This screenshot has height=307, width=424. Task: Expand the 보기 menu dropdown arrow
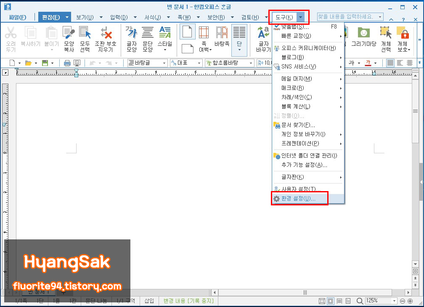pos(101,17)
